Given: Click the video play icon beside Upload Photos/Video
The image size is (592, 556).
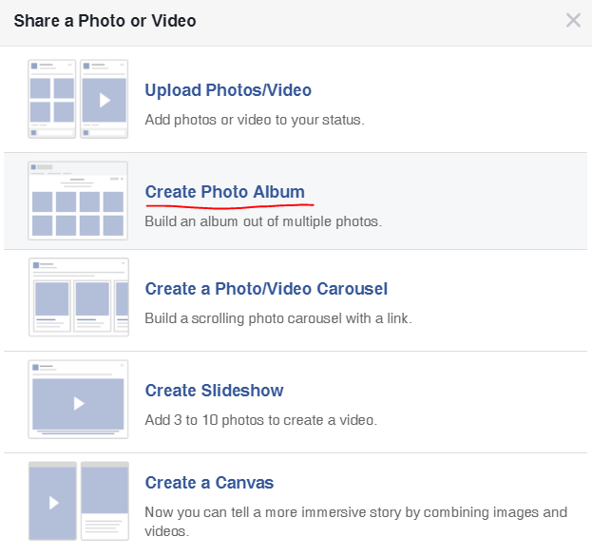Looking at the screenshot, I should (105, 99).
